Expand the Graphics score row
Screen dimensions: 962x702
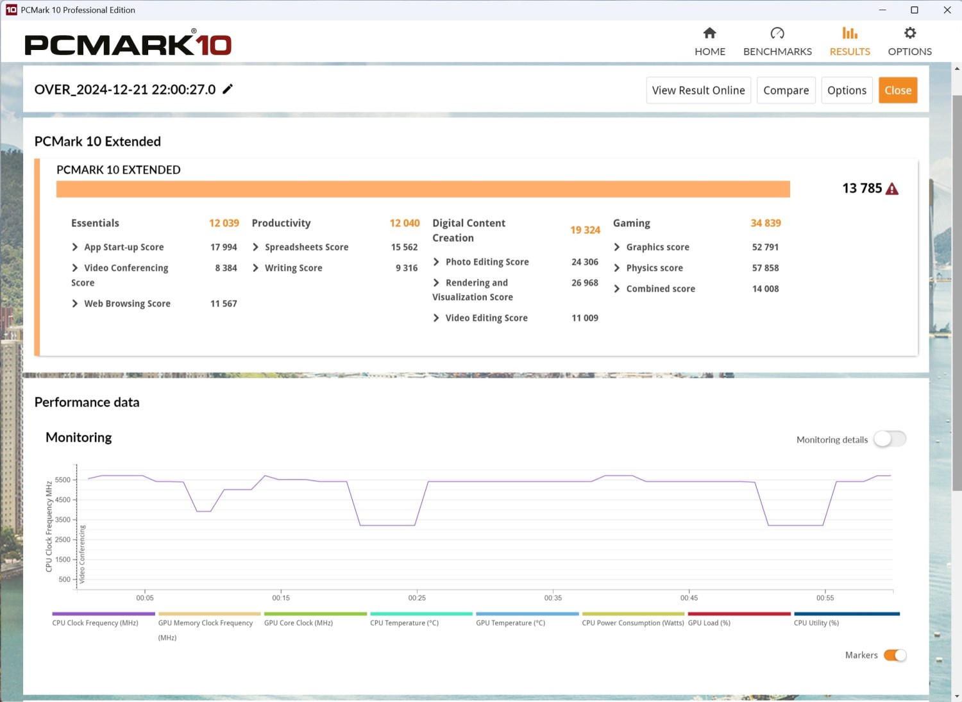tap(617, 247)
